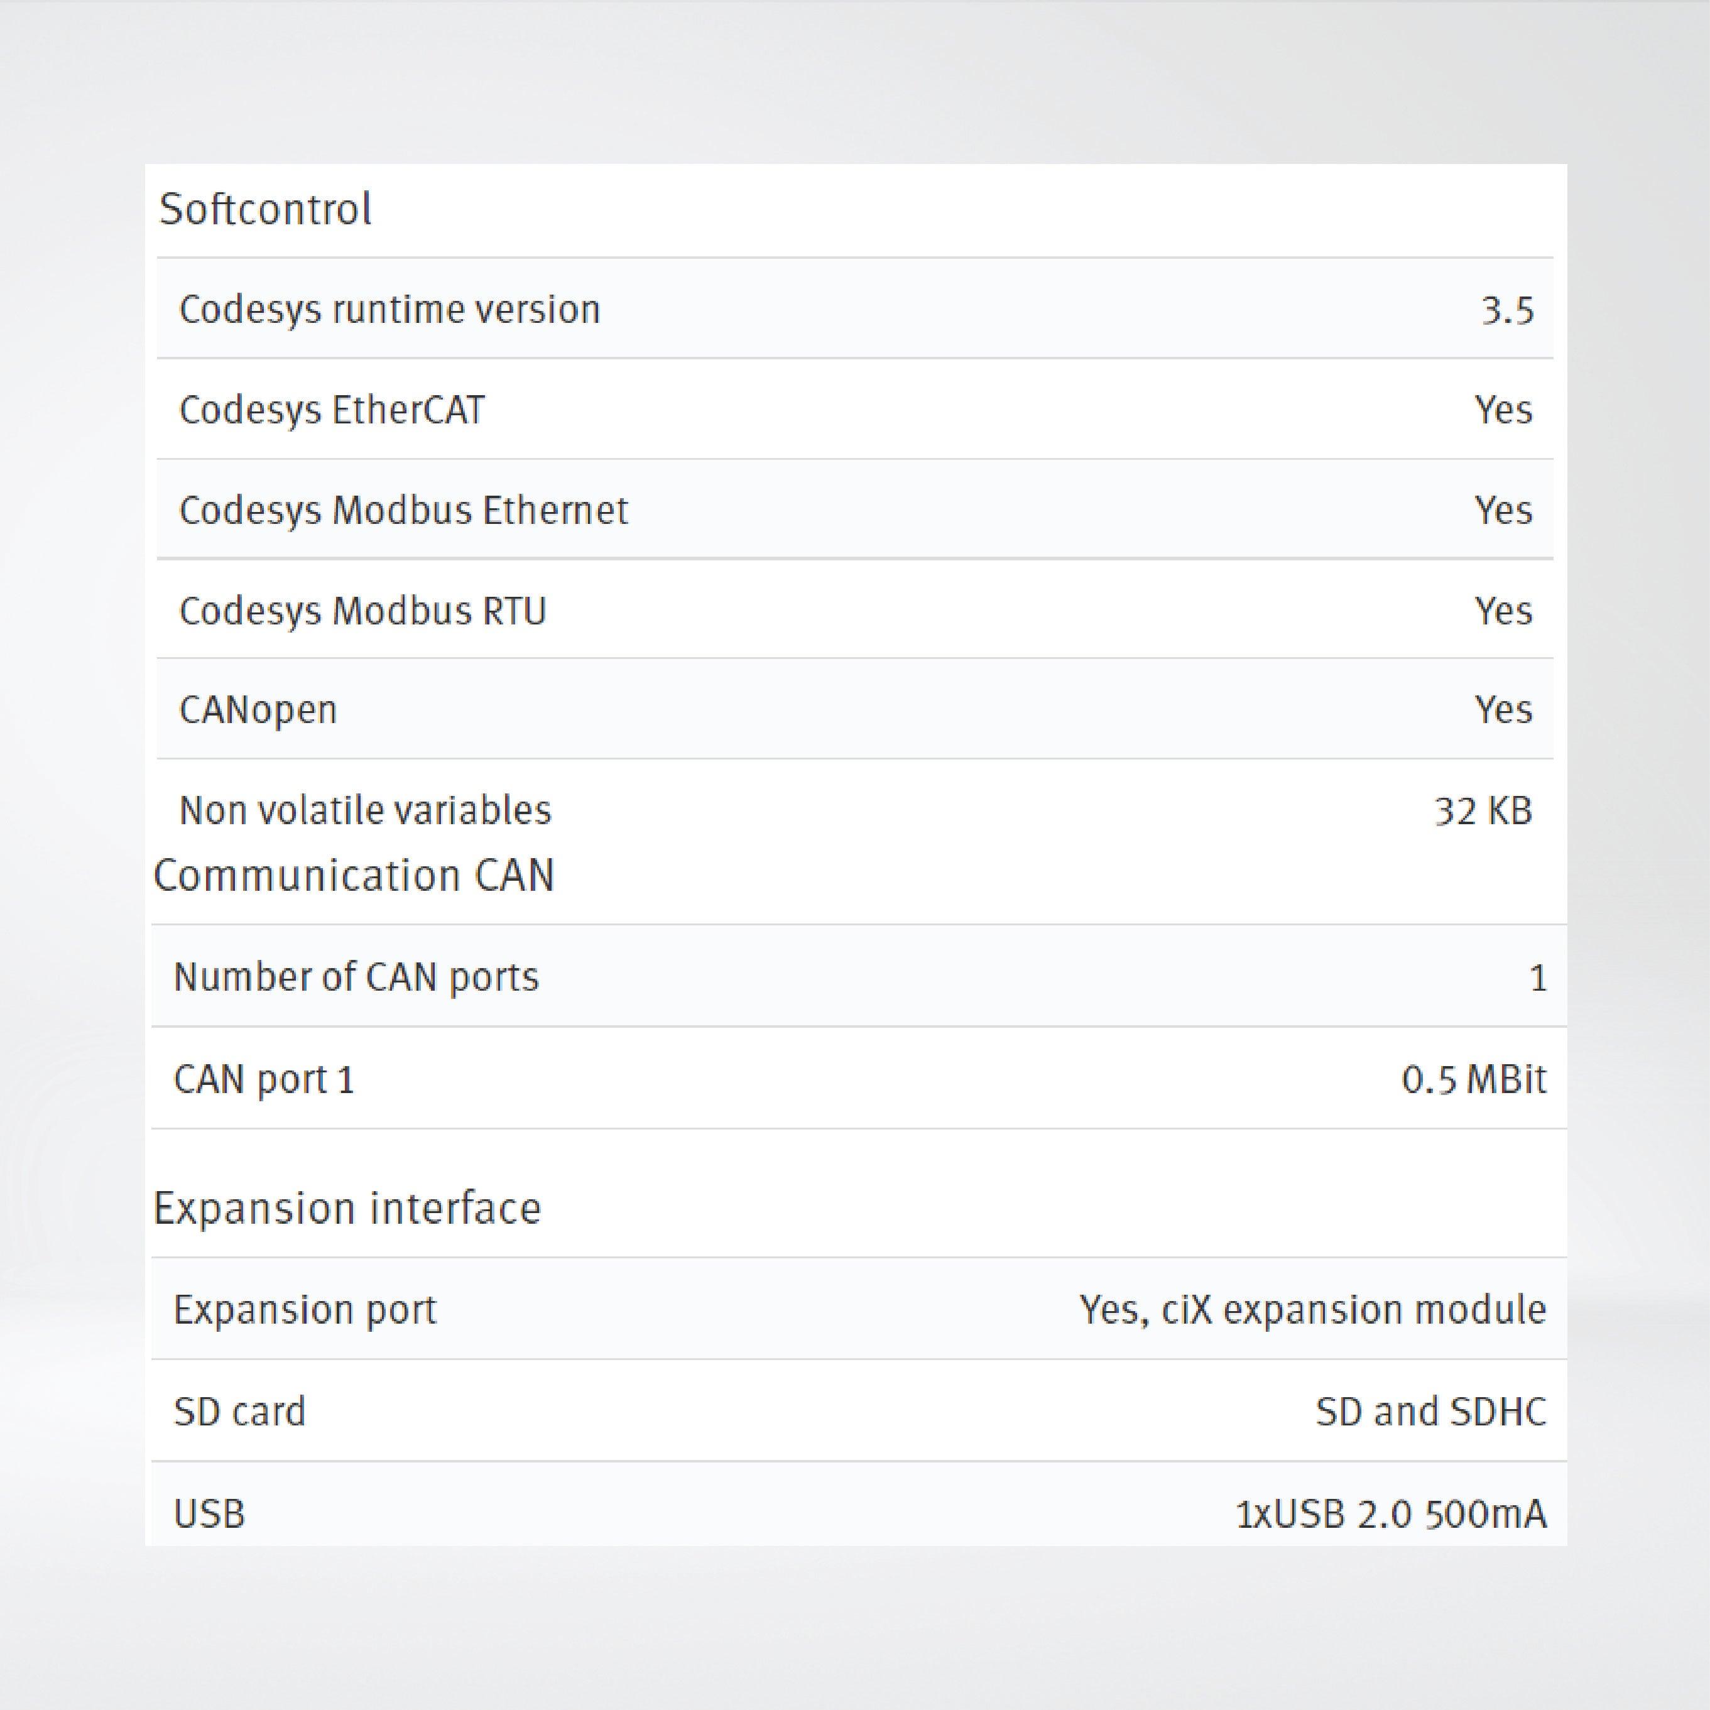1710x1710 pixels.
Task: Click the Communication CAN section heading
Action: 353,876
